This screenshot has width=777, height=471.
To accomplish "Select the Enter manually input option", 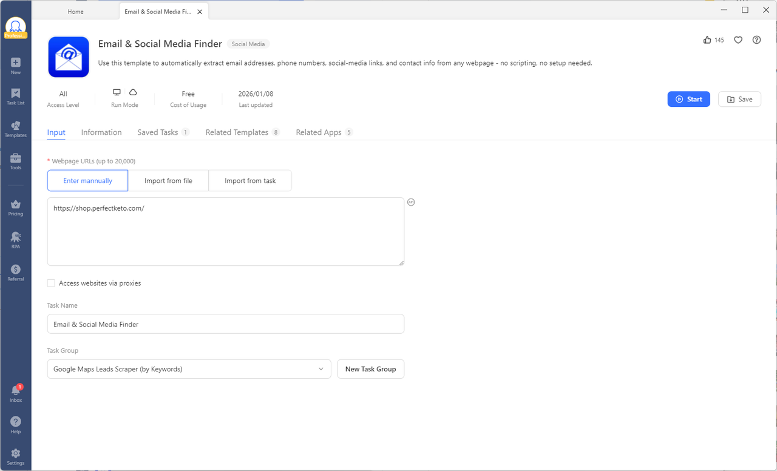I will pos(87,181).
